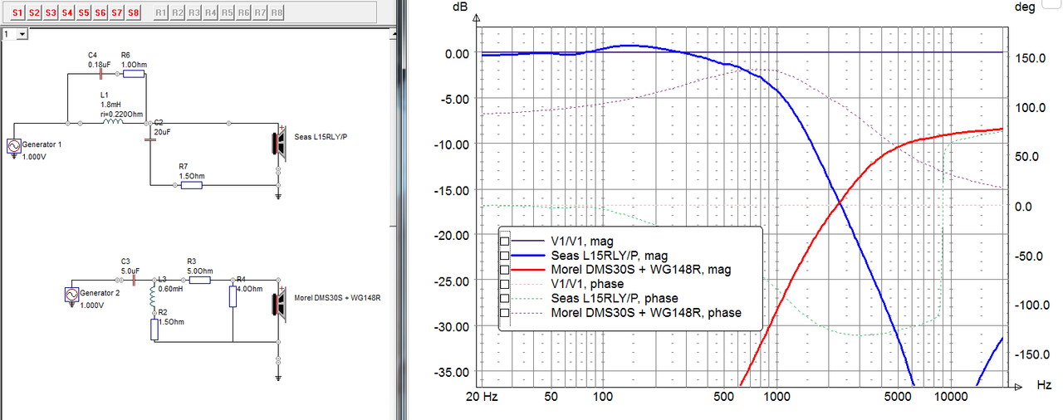Click the greyed R5 recall button
This screenshot has height=420, width=1063.
pyautogui.click(x=228, y=13)
